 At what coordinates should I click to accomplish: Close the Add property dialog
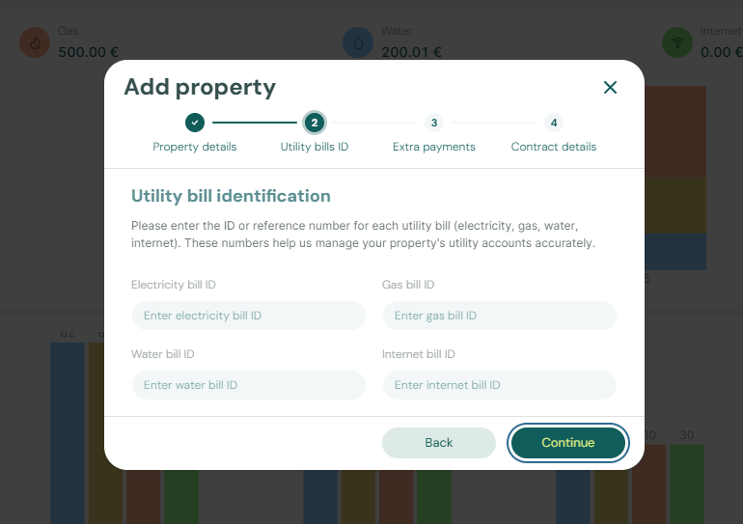coord(610,88)
